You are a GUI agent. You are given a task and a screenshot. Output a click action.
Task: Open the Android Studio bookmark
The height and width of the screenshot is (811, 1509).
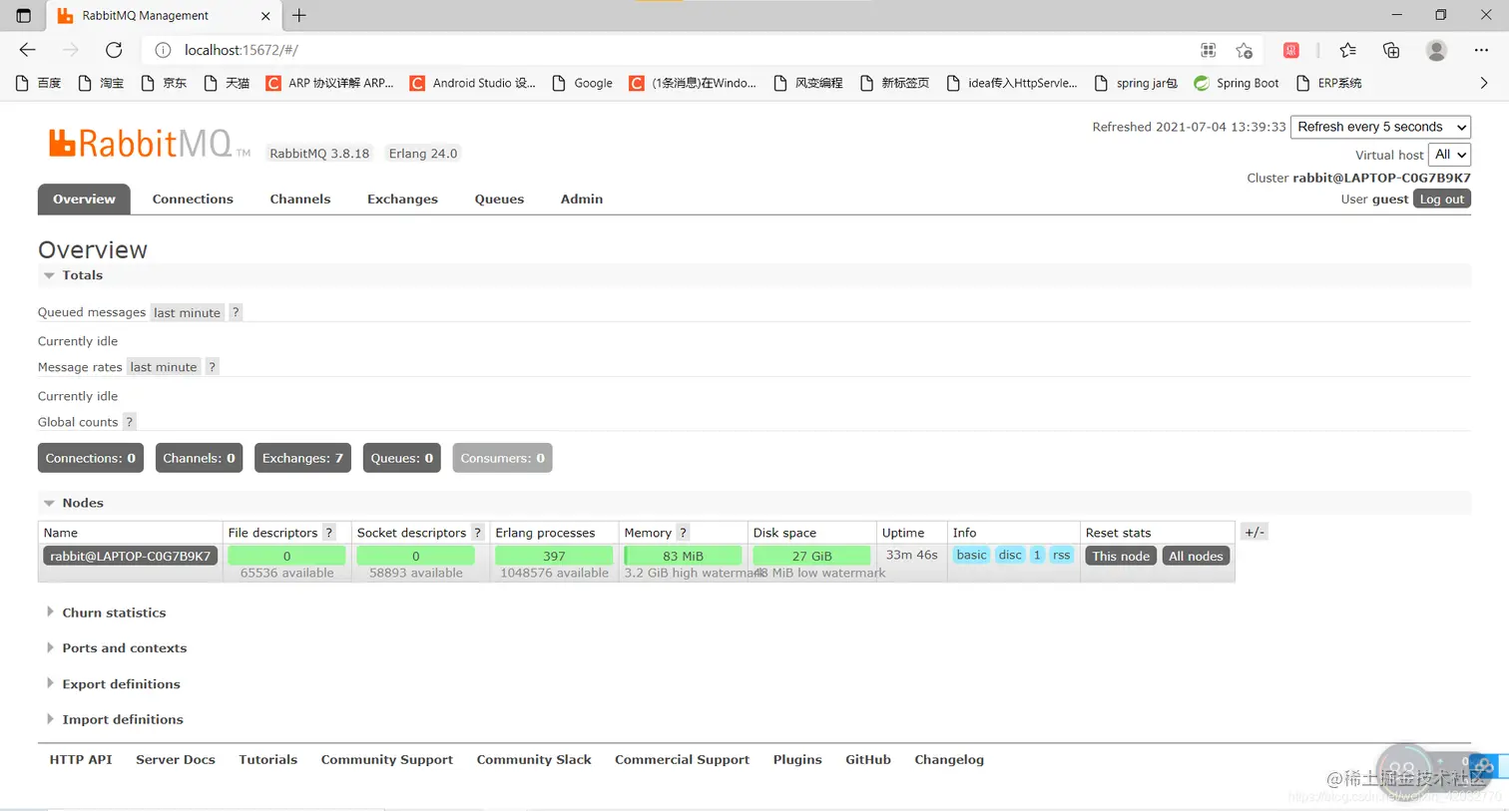[x=473, y=83]
